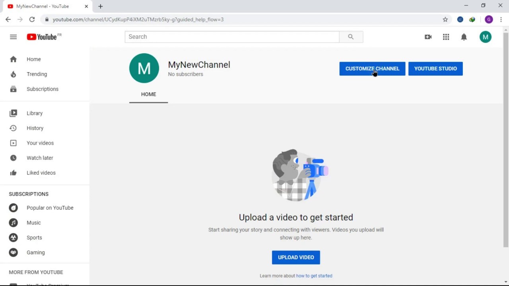The height and width of the screenshot is (286, 509).
Task: Open the hamburger guide menu
Action: pos(13,37)
